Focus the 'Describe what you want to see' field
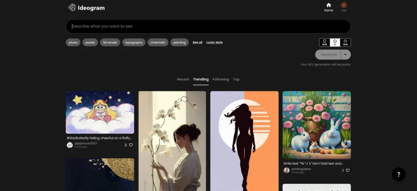Image resolution: width=417 pixels, height=191 pixels. click(208, 26)
